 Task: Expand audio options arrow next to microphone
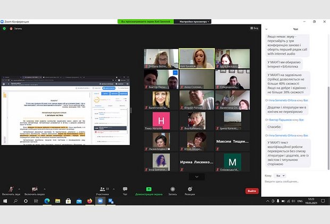[19, 189]
